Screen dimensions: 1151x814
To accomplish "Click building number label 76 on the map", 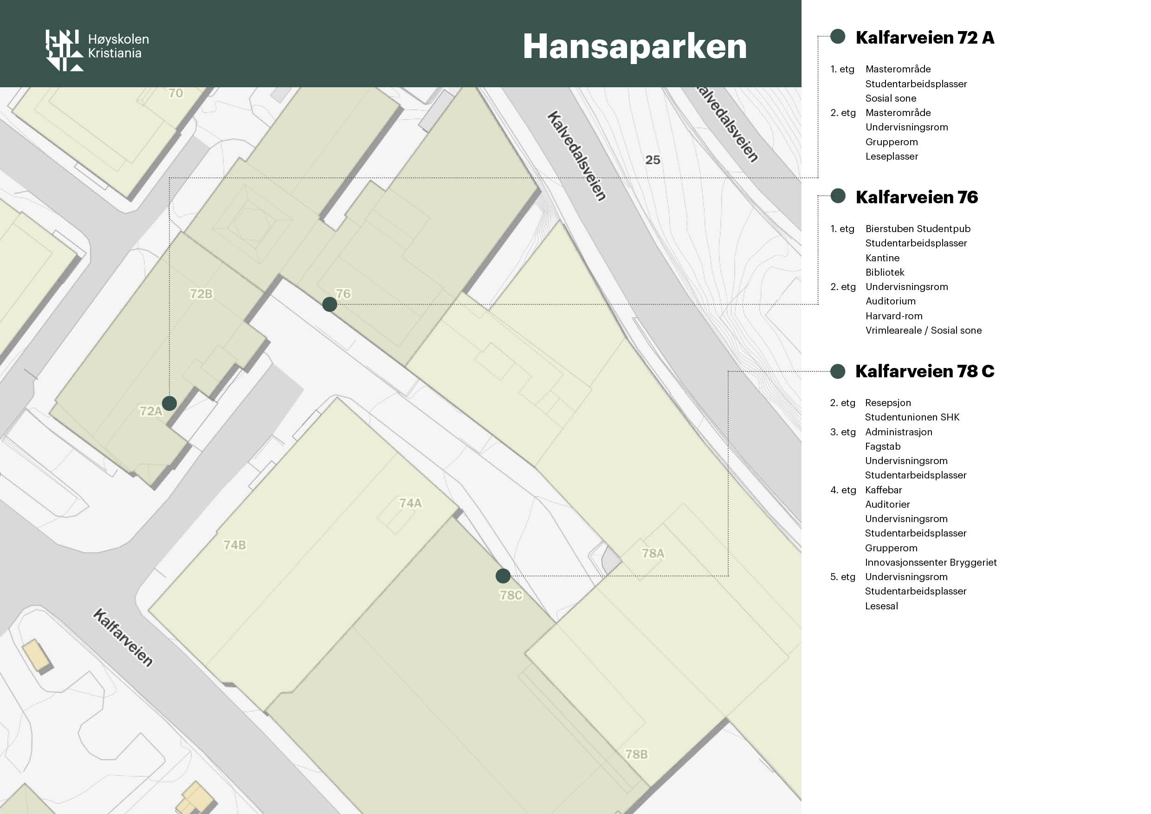I will point(343,294).
